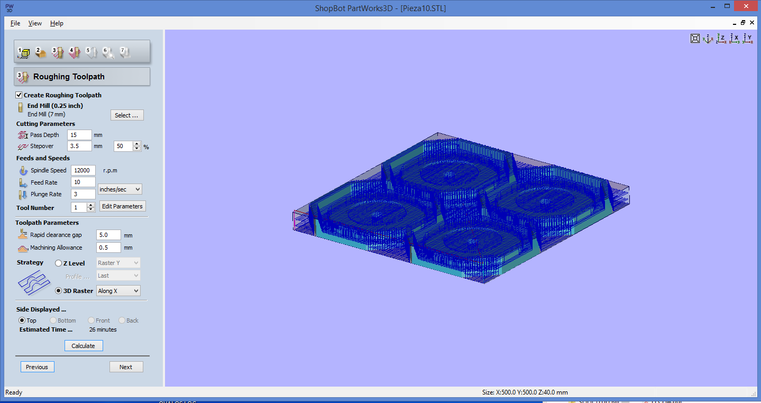Click the Stepover mm input field

79,146
